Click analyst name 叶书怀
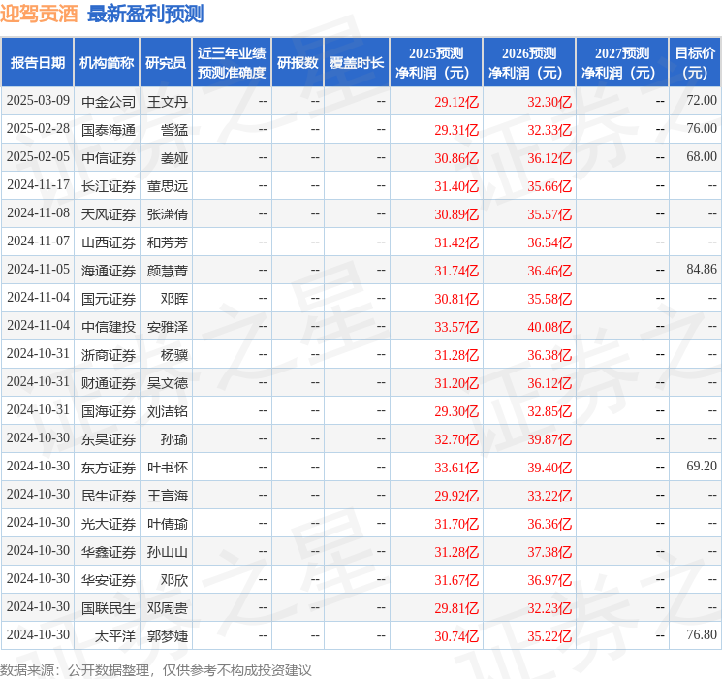722x679 pixels. pyautogui.click(x=168, y=467)
